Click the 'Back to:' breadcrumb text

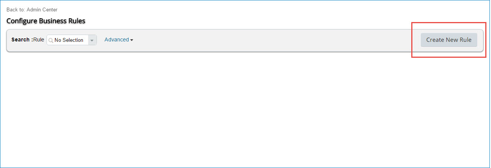(16, 10)
